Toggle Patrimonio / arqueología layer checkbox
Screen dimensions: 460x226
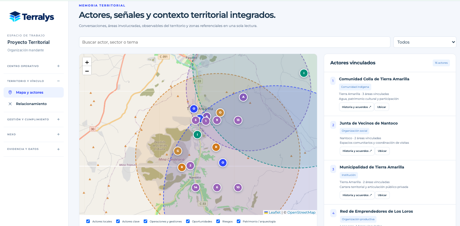239,221
